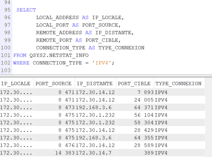This screenshot has width=212, height=157.
Task: Select the TYPE_CONNEXION column header
Action: pyautogui.click(x=178, y=84)
